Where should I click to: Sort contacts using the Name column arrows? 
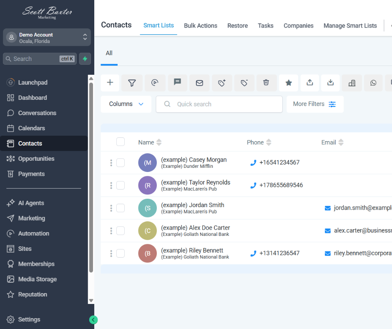[x=159, y=142]
